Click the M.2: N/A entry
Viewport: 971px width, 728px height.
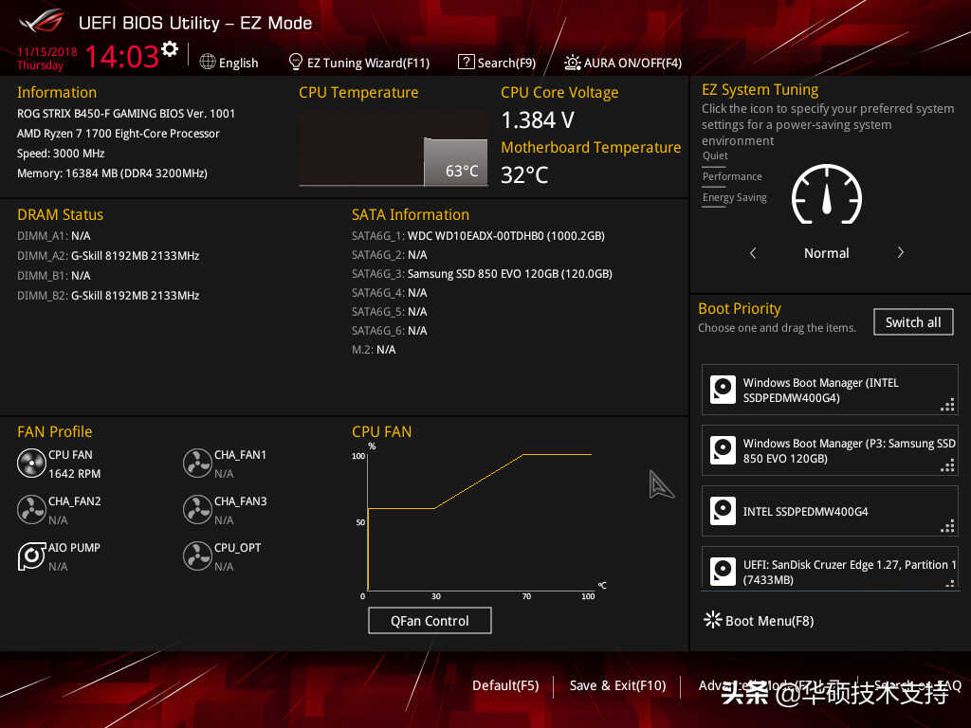[x=374, y=350]
